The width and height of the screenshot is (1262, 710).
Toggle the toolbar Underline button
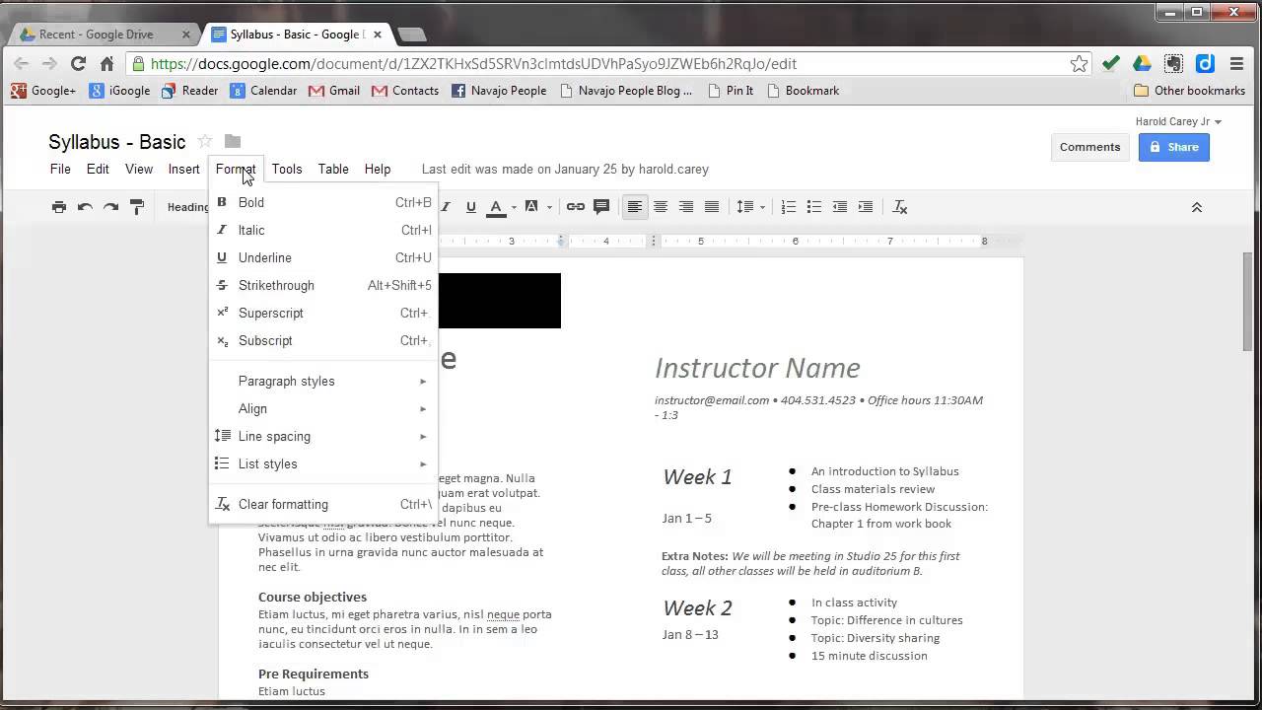[471, 207]
